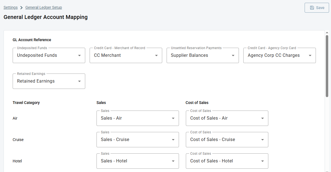Navigate to Settings via breadcrumb
331x172 pixels.
click(10, 7)
